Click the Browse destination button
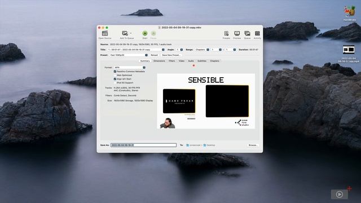This screenshot has width=361, height=203. (253, 145)
